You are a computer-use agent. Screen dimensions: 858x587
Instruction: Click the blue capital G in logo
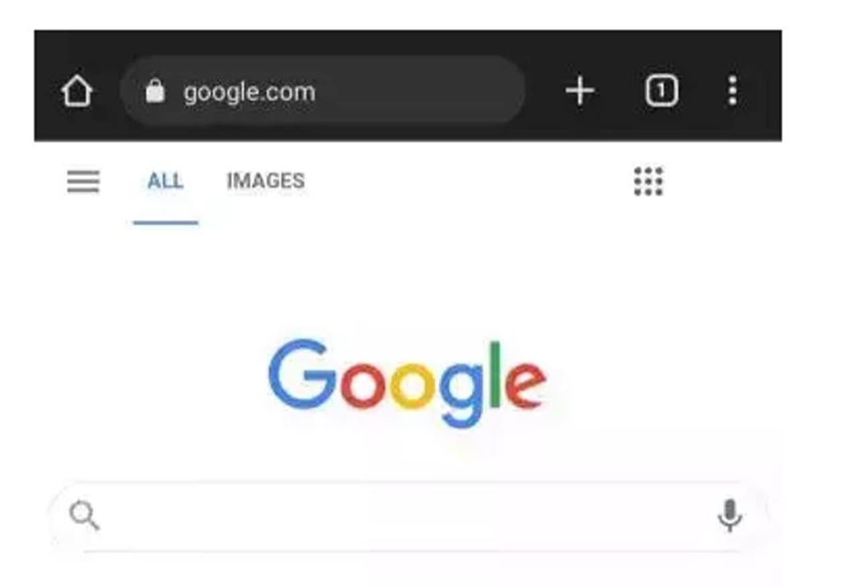point(301,373)
